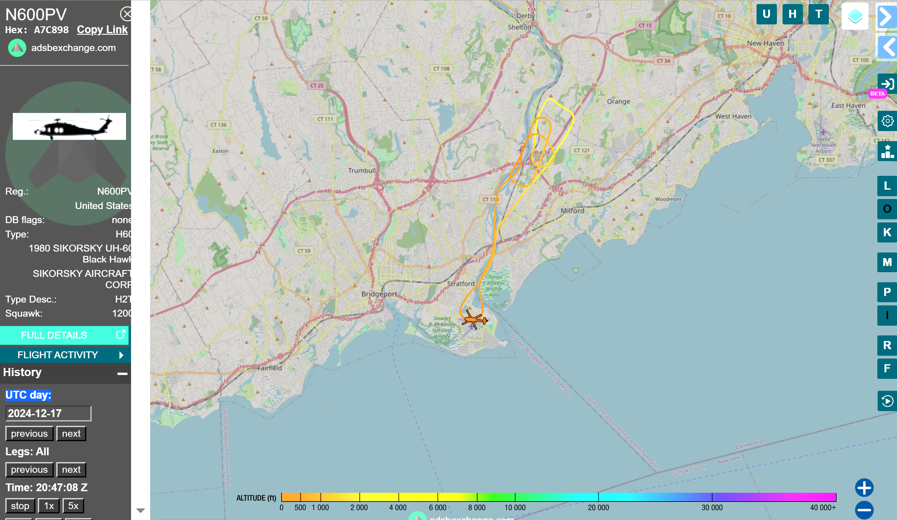Toggle the T map filter button
This screenshot has height=520, width=897.
pos(819,14)
